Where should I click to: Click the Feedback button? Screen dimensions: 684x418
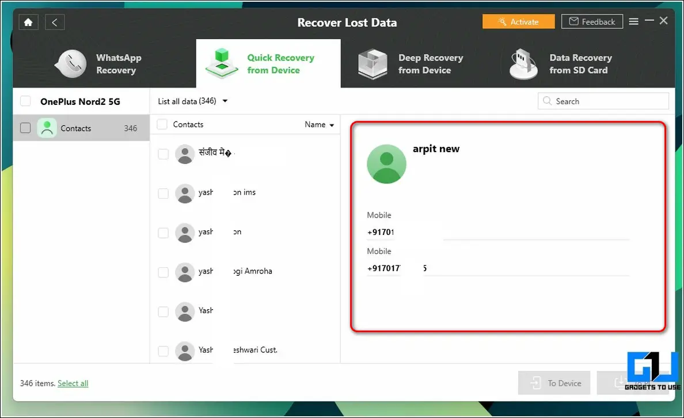point(592,21)
